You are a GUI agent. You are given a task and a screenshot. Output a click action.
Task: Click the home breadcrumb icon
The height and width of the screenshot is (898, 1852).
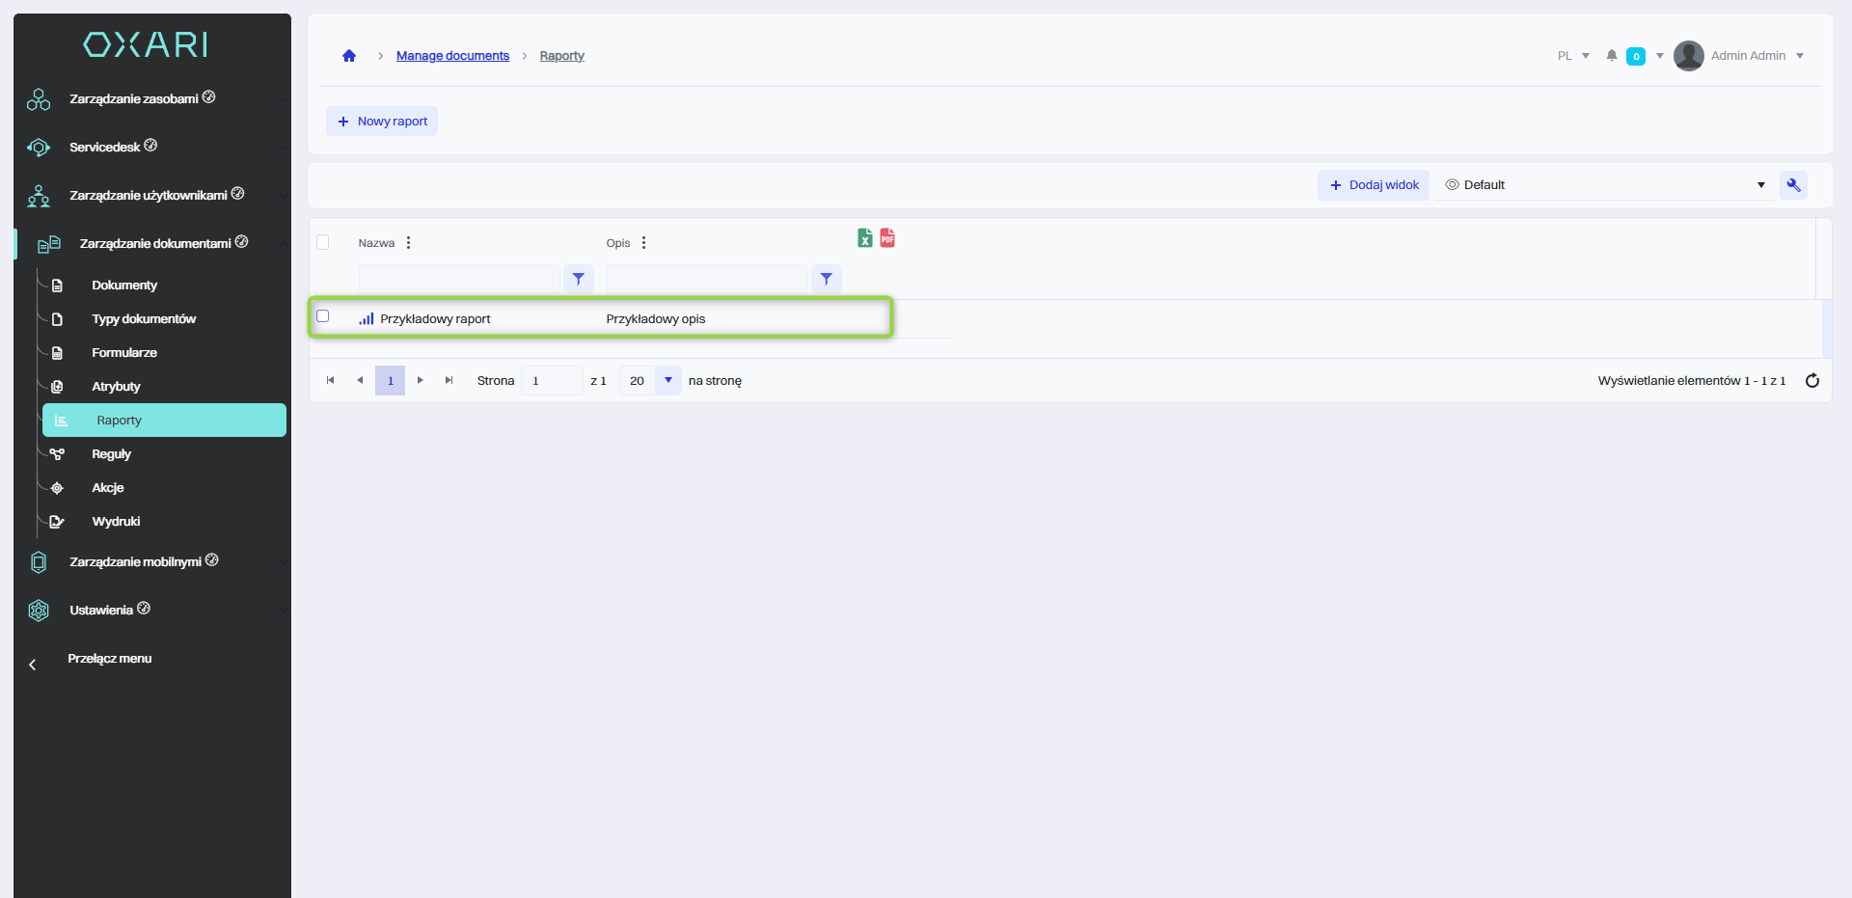[x=349, y=56]
